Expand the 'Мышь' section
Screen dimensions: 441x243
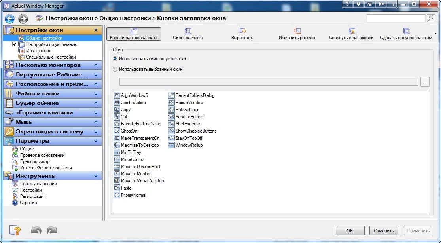[x=96, y=122]
